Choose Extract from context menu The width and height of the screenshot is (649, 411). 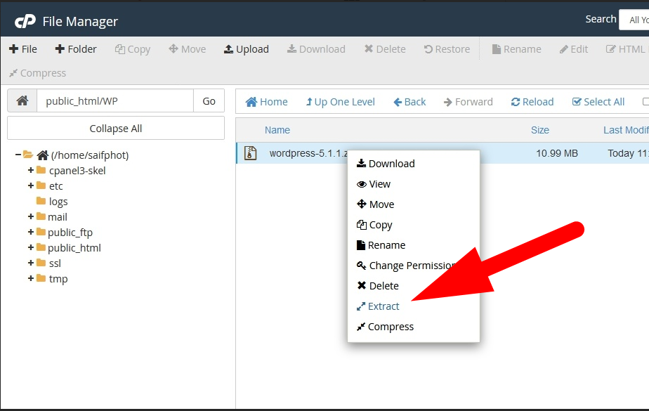click(x=378, y=306)
